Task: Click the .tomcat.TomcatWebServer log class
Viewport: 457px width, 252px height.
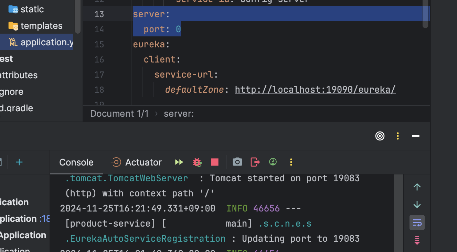Action: pyautogui.click(x=127, y=178)
